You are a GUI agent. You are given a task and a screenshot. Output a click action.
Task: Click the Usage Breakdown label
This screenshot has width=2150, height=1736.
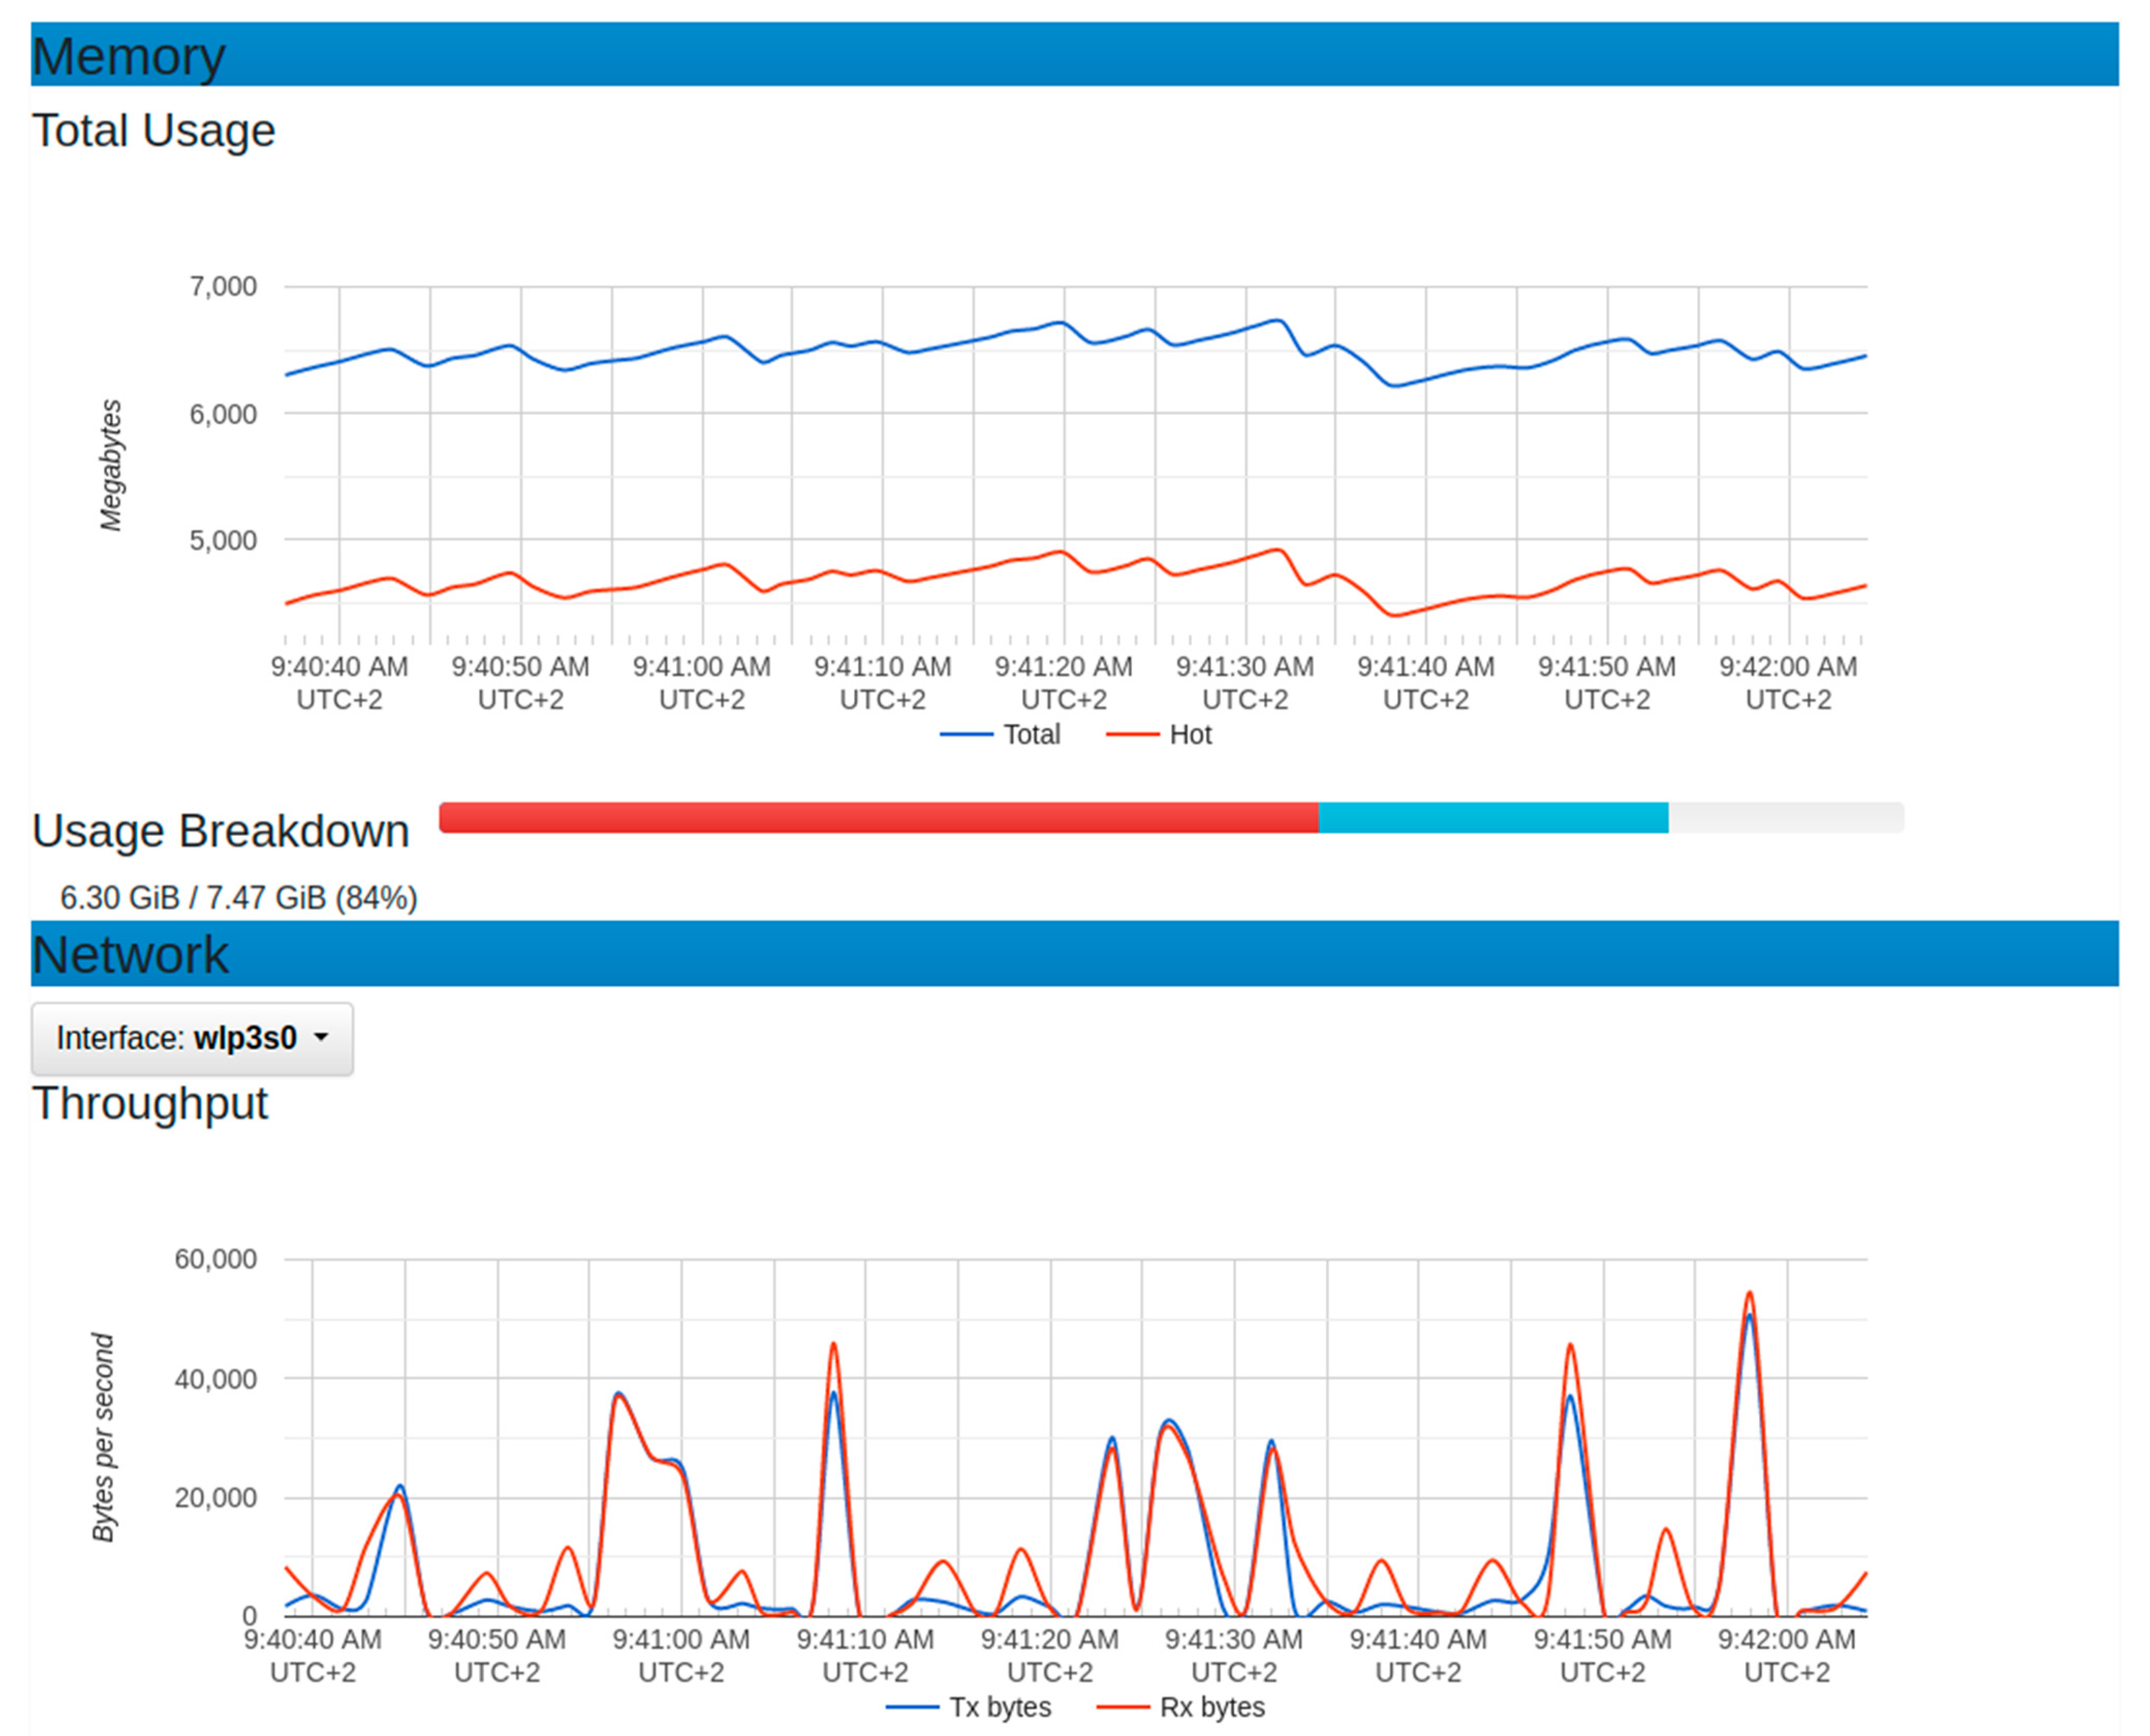coord(220,831)
